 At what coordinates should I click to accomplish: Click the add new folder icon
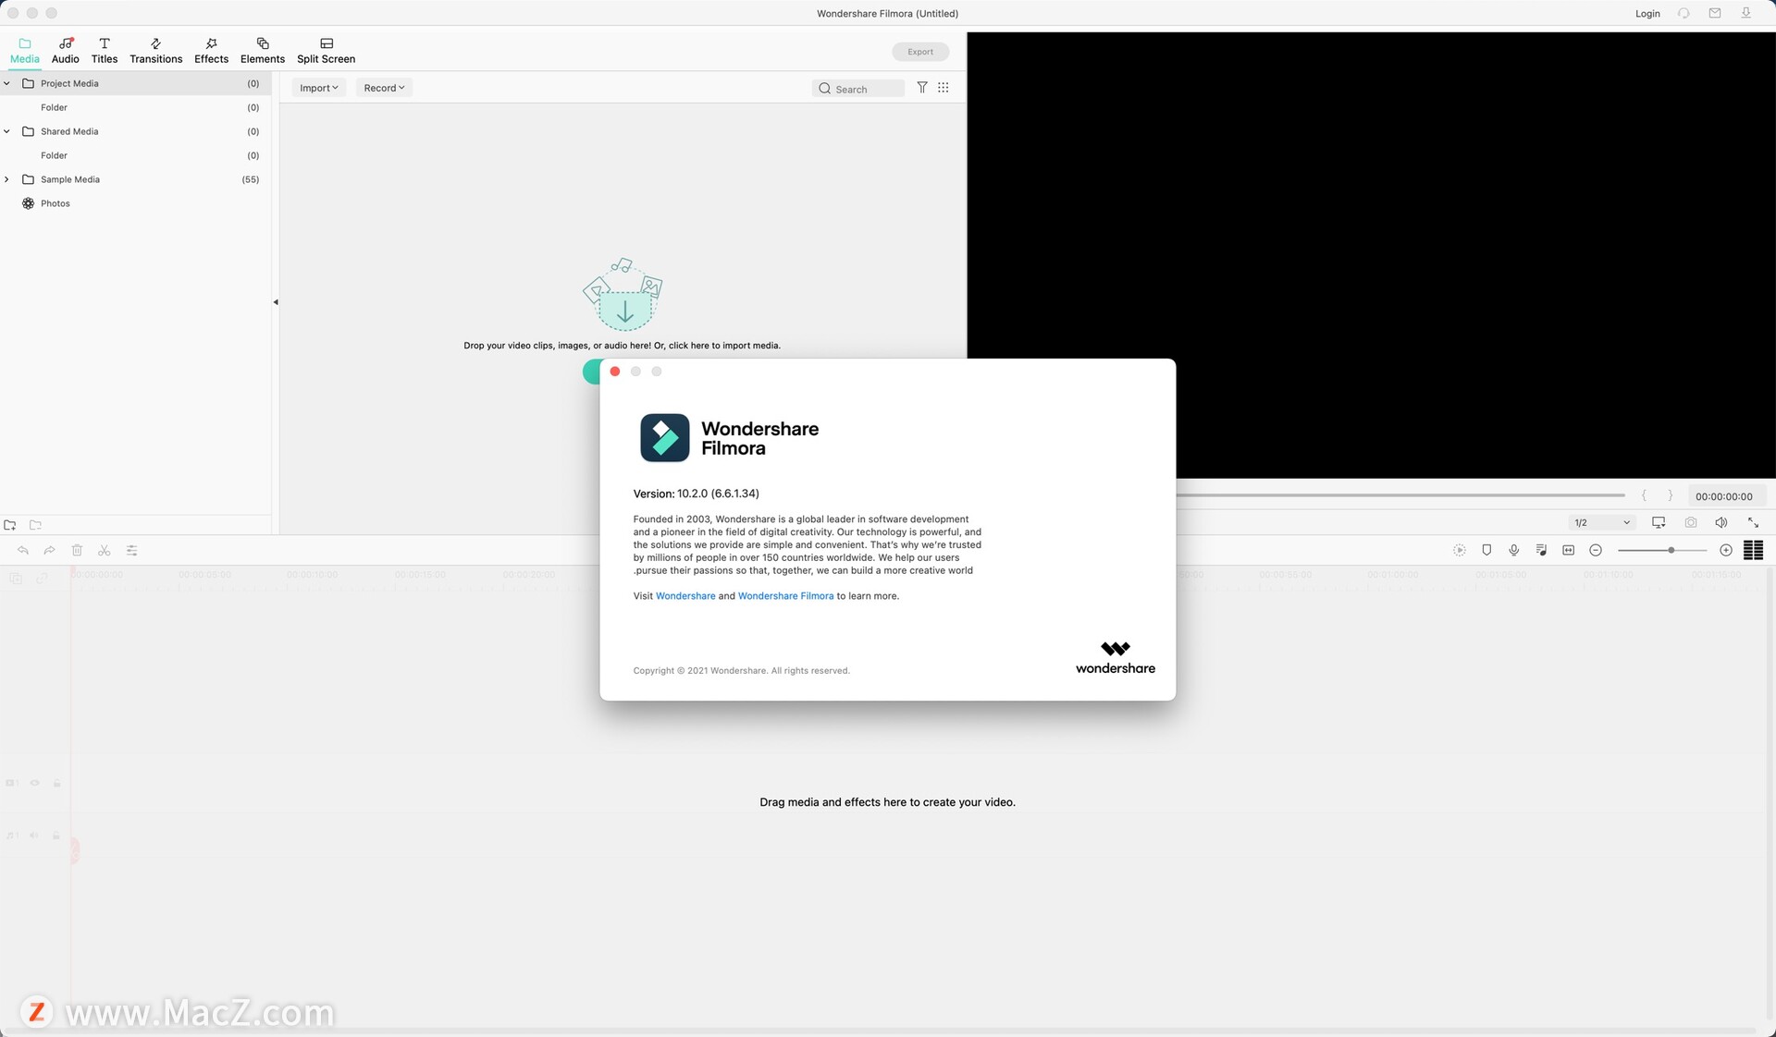coord(10,525)
